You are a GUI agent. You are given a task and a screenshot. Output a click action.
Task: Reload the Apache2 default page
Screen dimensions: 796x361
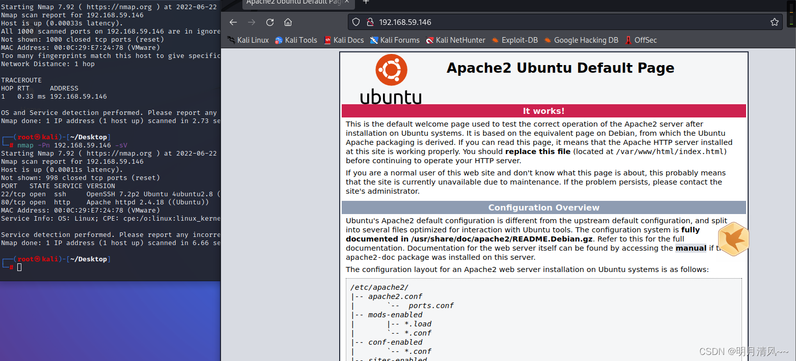[x=269, y=22]
